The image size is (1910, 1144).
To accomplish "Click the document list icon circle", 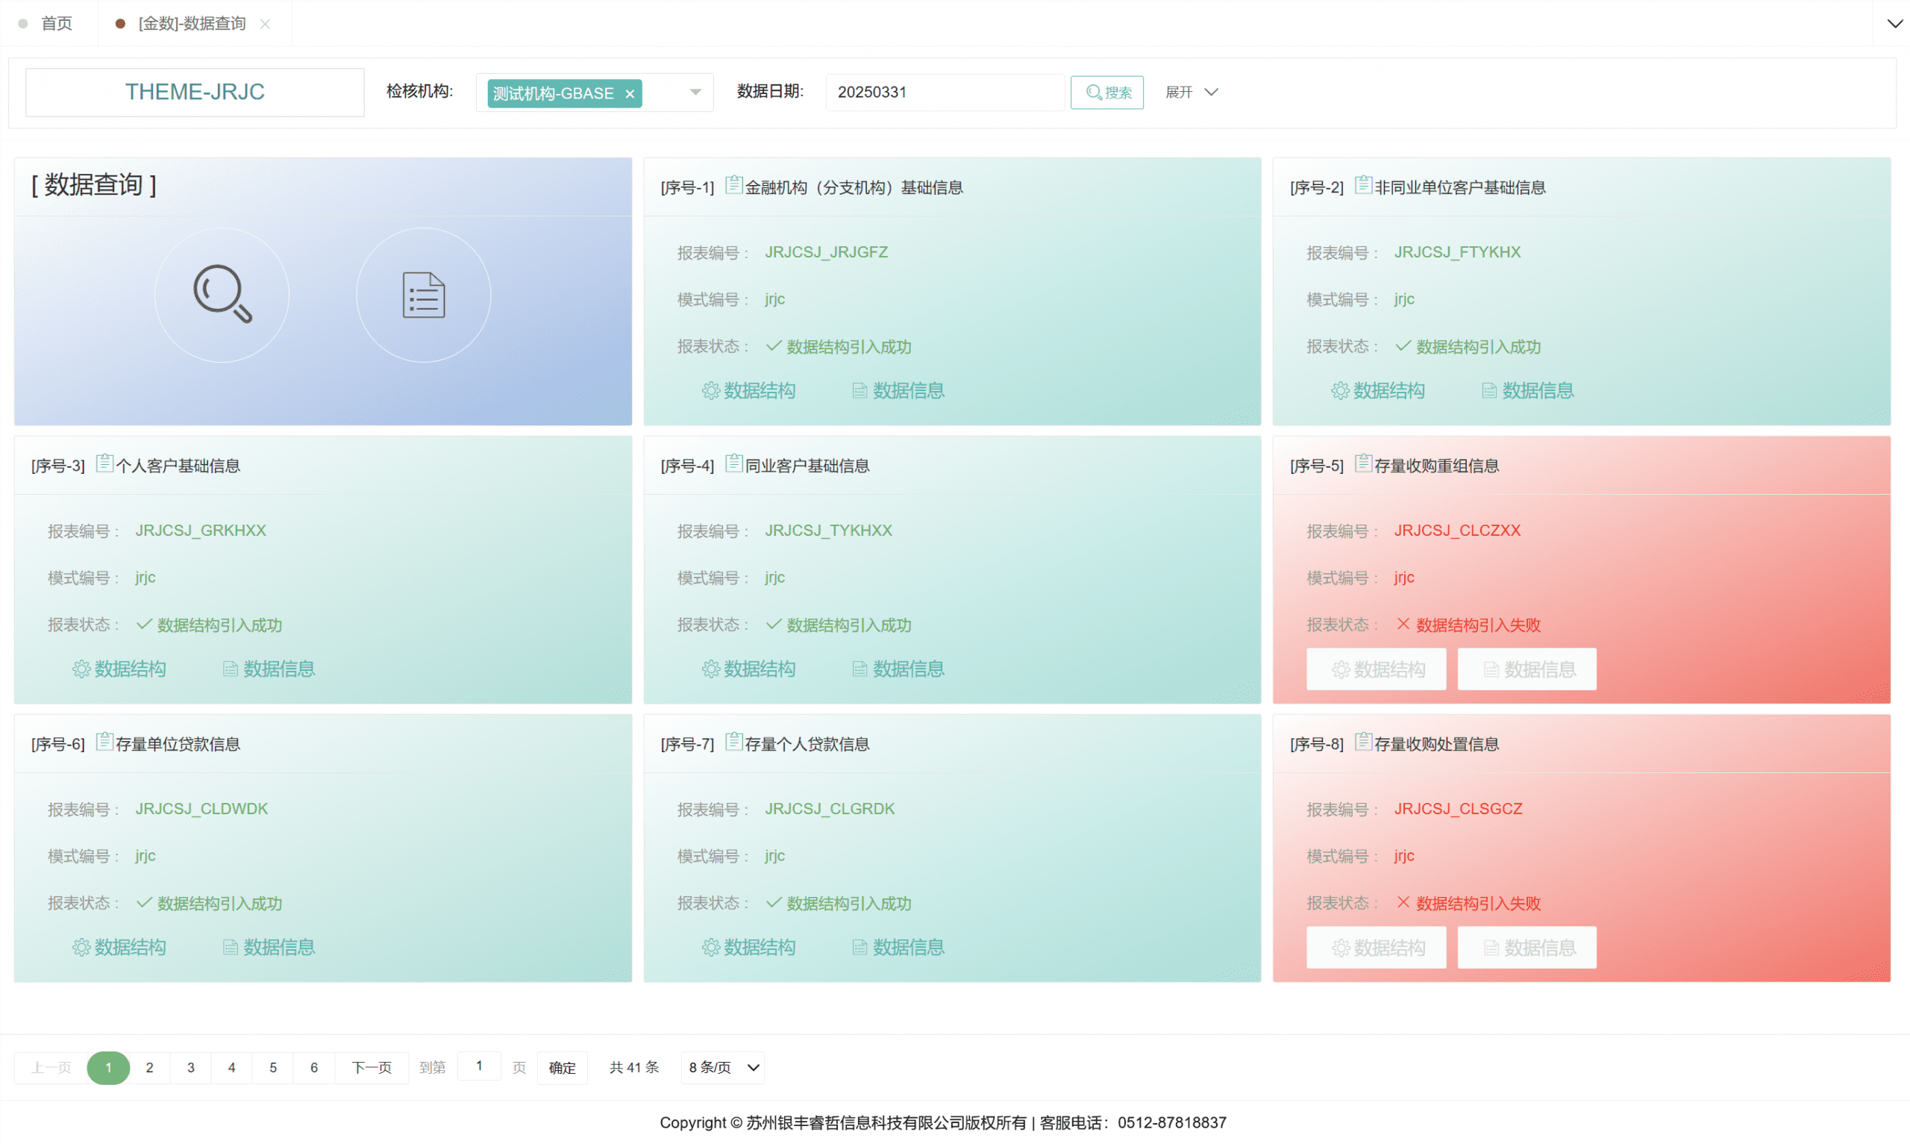I will (x=423, y=295).
